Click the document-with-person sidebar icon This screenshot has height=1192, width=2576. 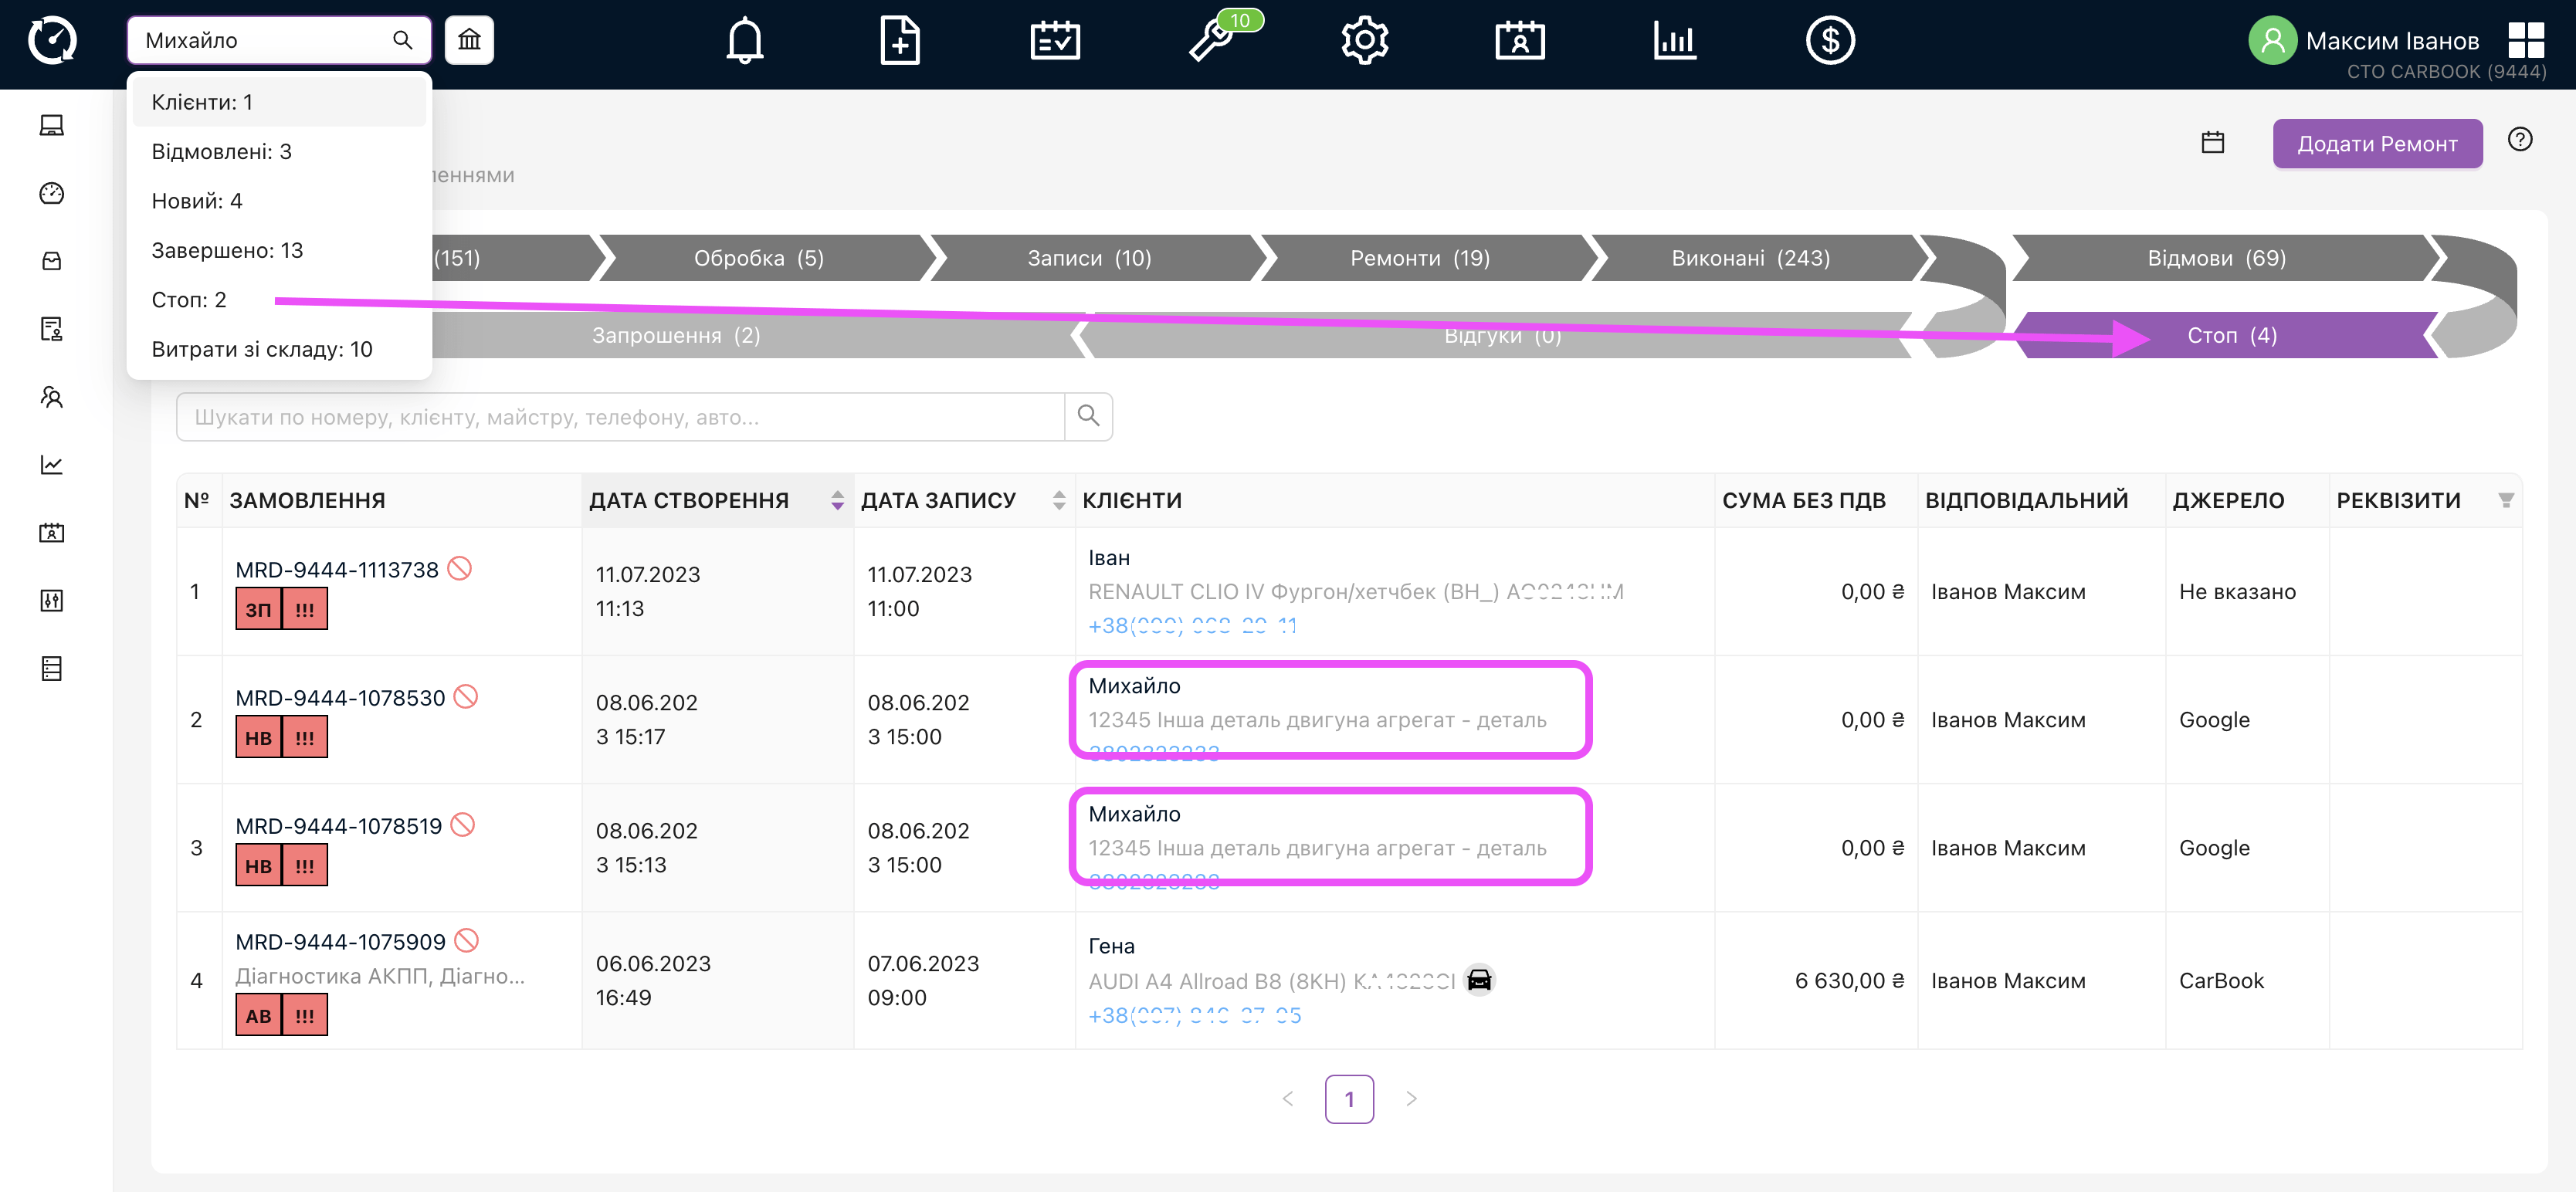point(52,329)
